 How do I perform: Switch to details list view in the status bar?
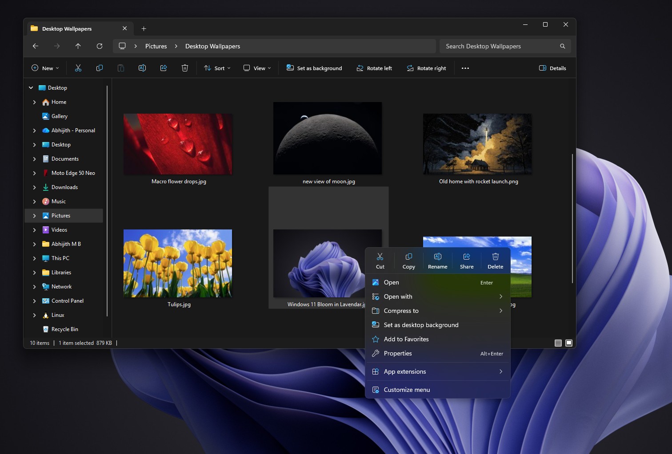coord(558,343)
